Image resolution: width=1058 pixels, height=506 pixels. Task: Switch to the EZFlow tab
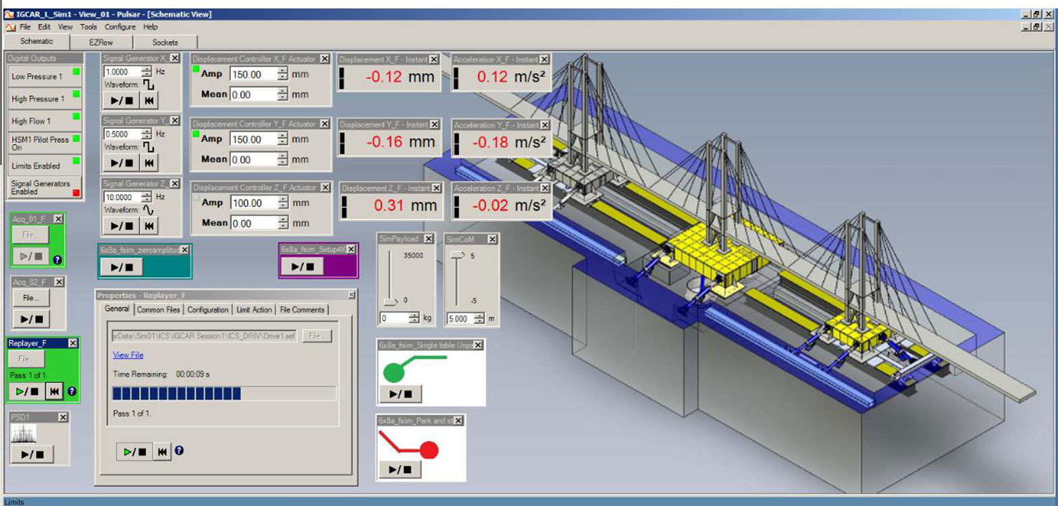pyautogui.click(x=101, y=42)
